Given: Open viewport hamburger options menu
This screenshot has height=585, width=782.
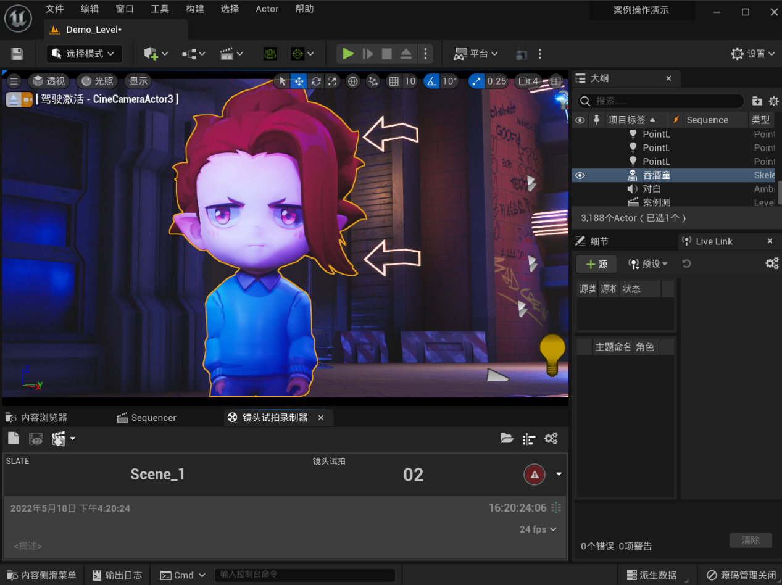Looking at the screenshot, I should (x=14, y=81).
